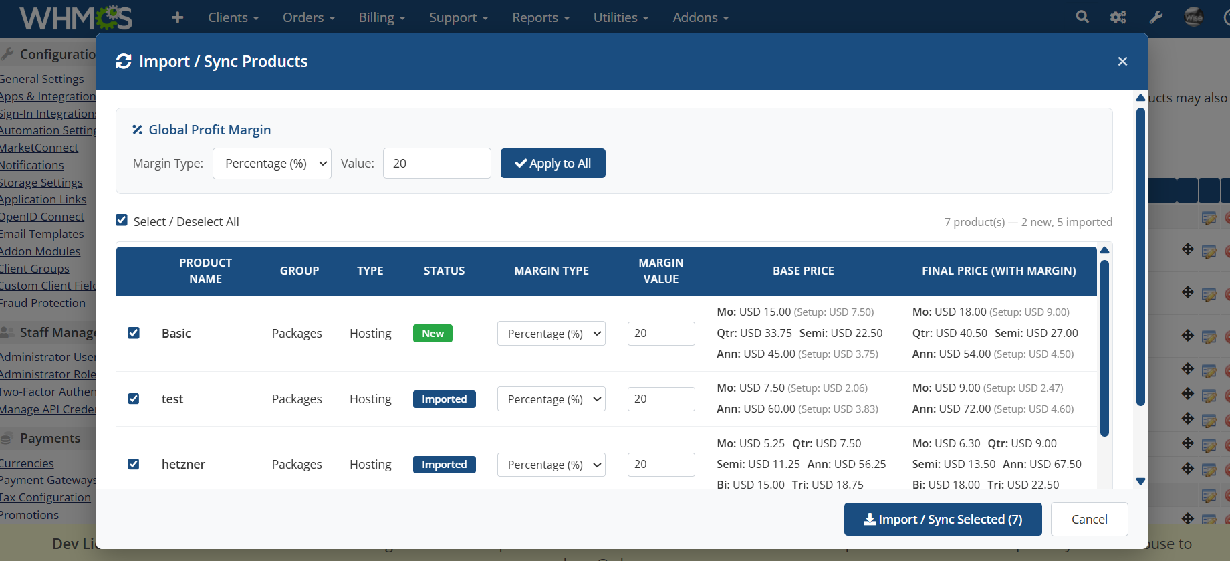Click the global margin Value input field
The height and width of the screenshot is (561, 1230).
[x=437, y=164]
